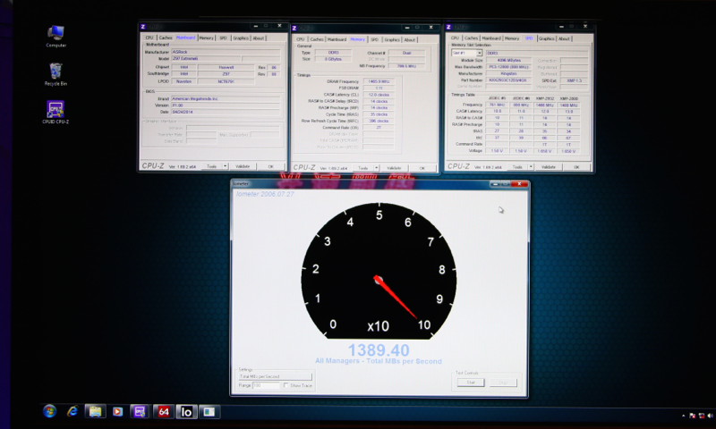Open the Recycle Bin on desktop

pyautogui.click(x=55, y=71)
